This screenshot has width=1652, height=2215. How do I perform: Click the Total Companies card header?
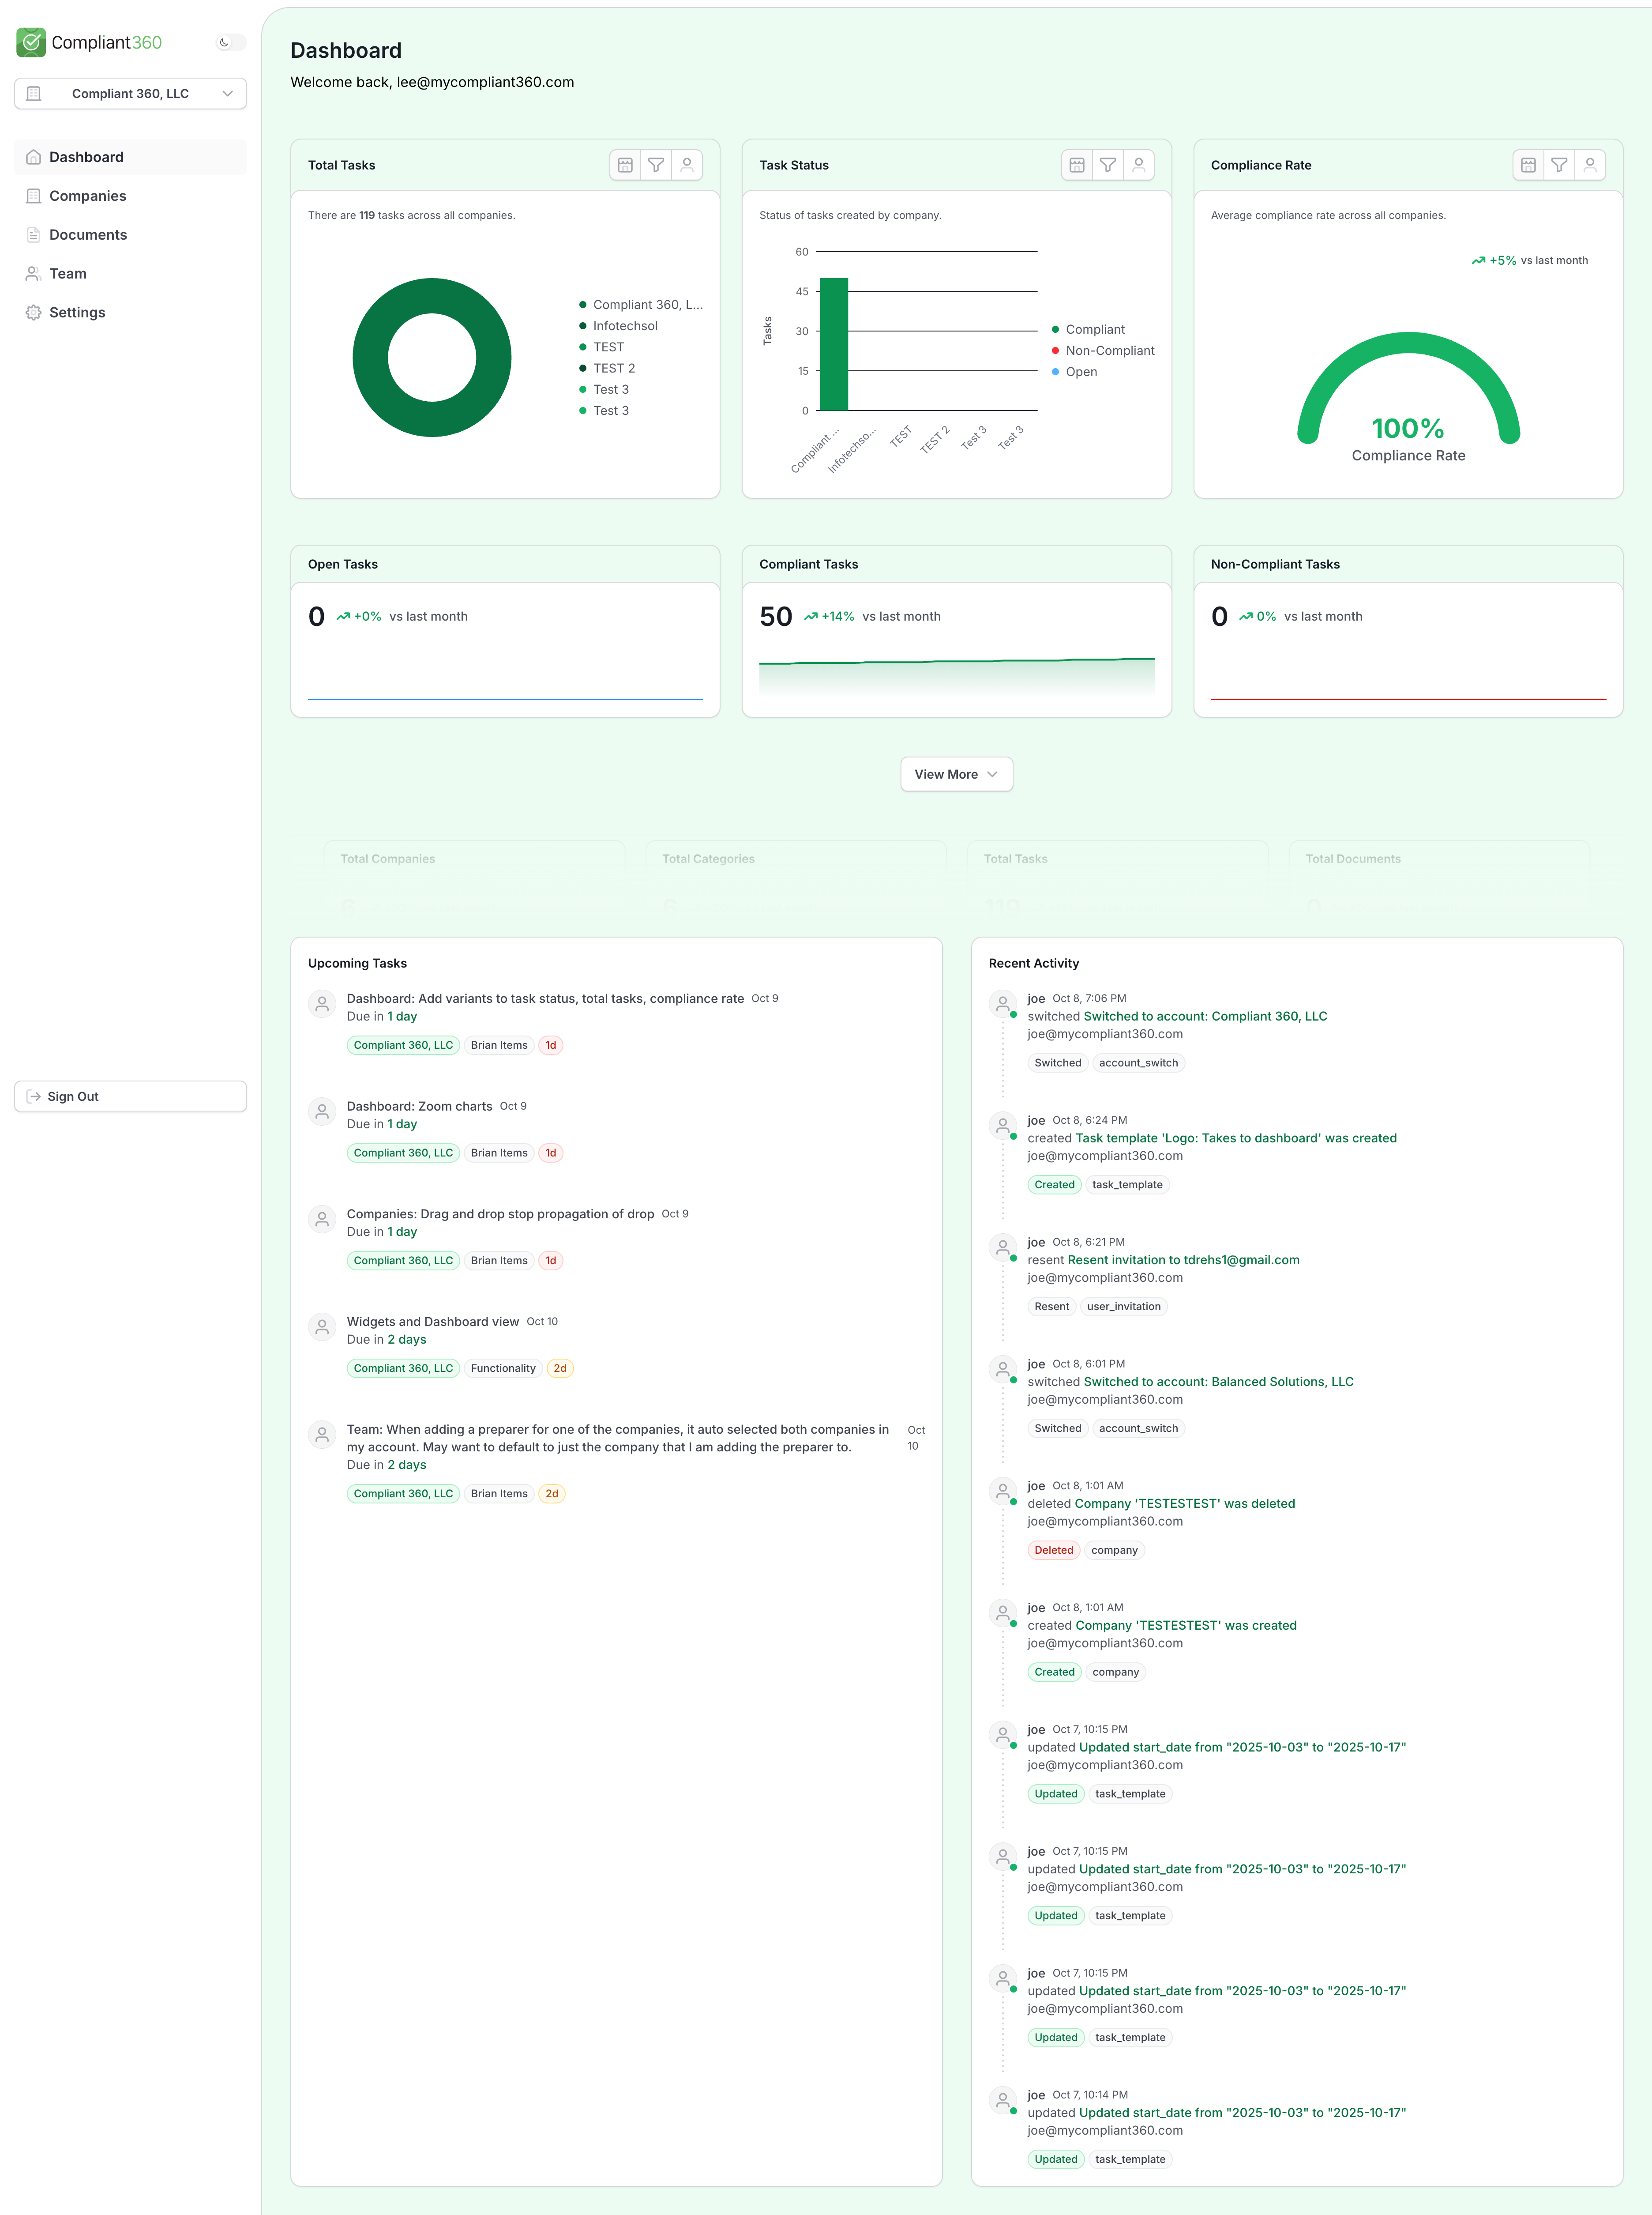click(474, 859)
